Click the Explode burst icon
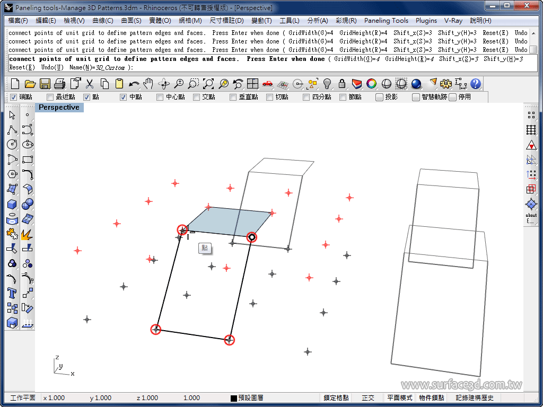Screen dimensions: 543x407 coord(28,234)
